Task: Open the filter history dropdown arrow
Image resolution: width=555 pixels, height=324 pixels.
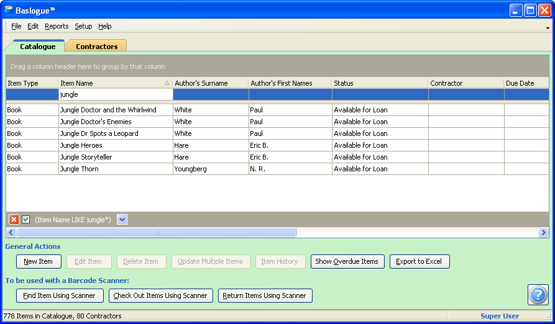Action: point(122,220)
